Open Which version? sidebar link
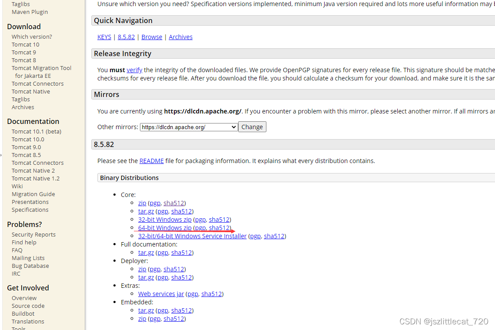The width and height of the screenshot is (495, 330). [32, 37]
